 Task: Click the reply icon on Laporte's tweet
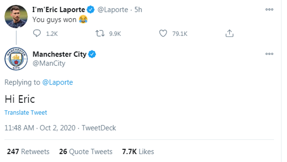tap(37, 34)
